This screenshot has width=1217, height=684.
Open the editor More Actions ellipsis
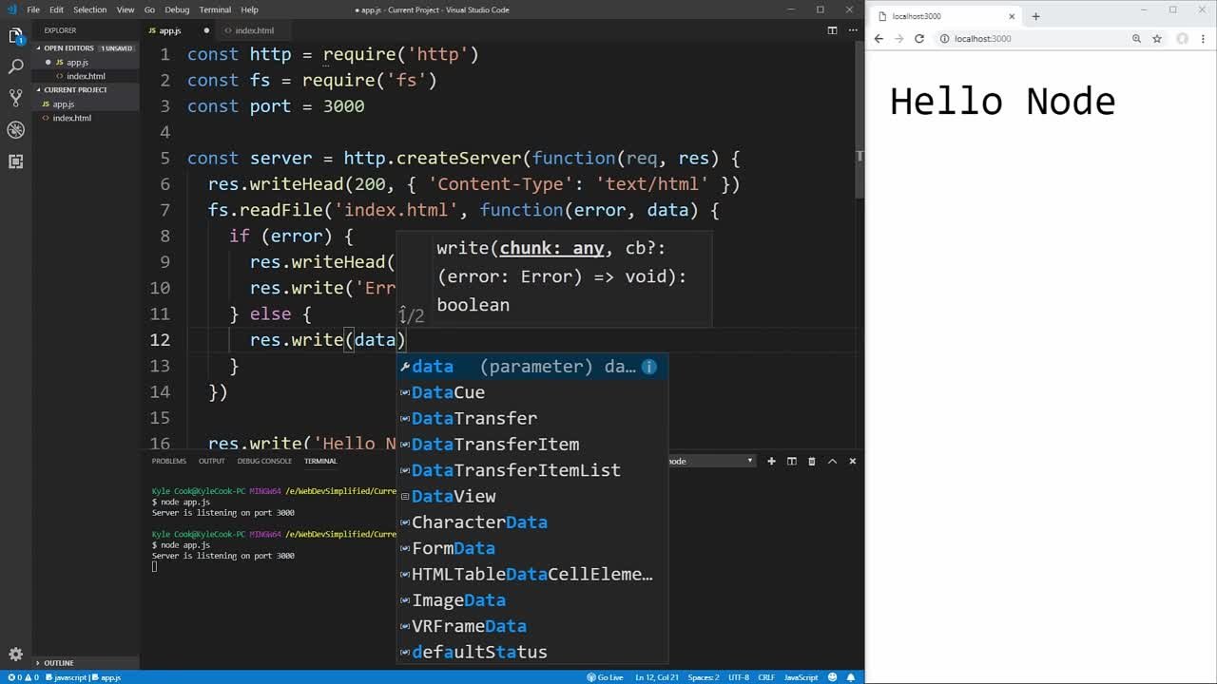852,30
